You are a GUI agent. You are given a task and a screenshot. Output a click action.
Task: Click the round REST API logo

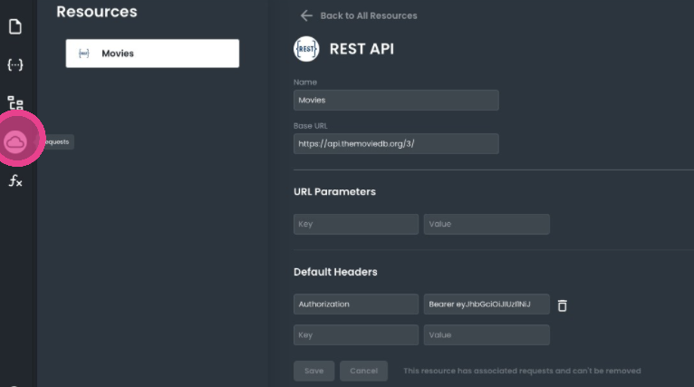306,49
